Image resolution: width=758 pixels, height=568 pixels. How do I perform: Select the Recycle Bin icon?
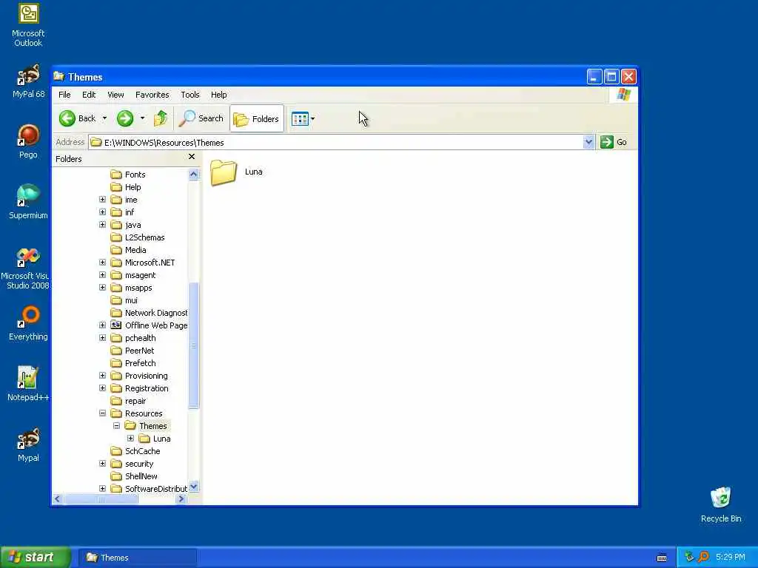(x=721, y=504)
